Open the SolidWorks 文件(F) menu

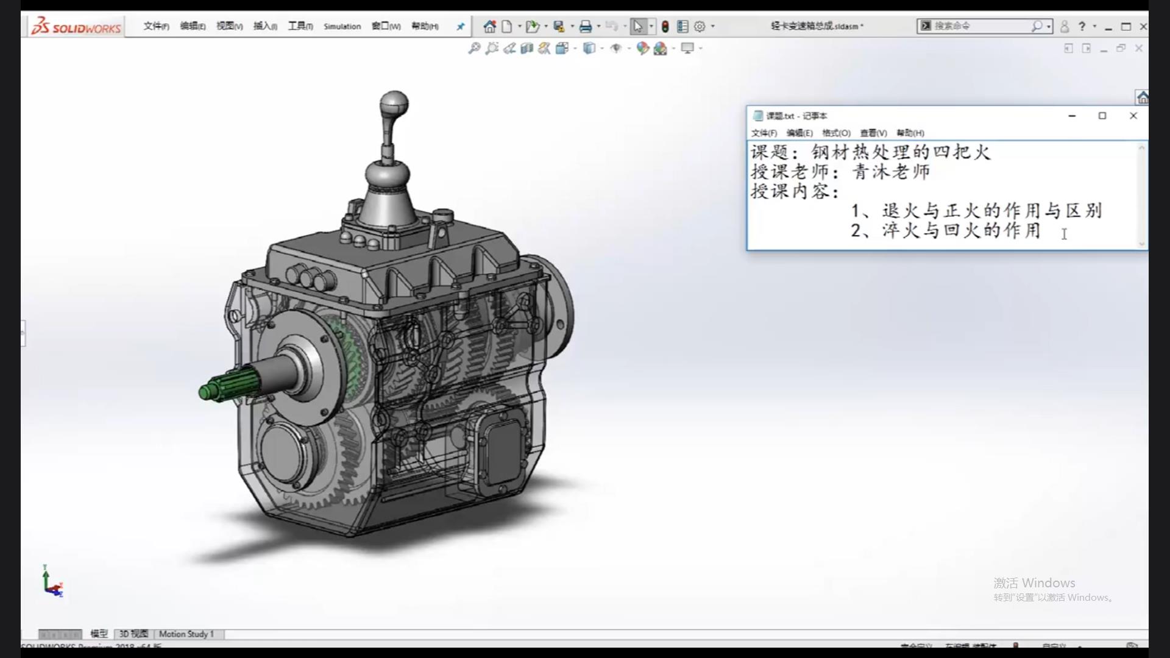tap(156, 26)
